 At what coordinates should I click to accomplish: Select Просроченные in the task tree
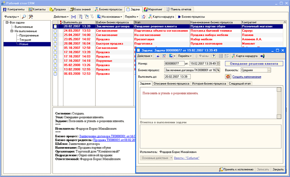29,35
